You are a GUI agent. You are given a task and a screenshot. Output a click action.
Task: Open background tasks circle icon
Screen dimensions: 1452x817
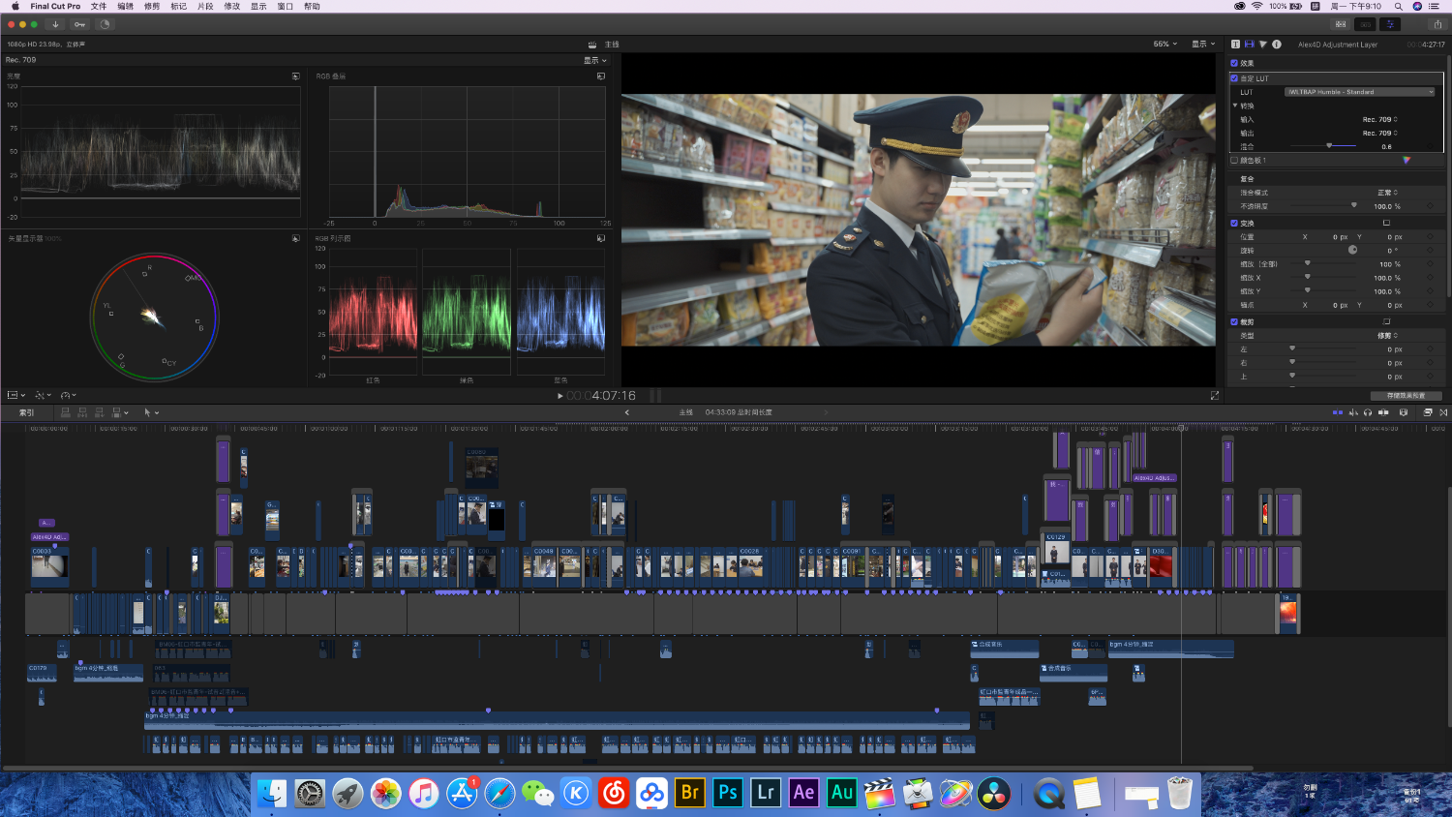tap(105, 24)
